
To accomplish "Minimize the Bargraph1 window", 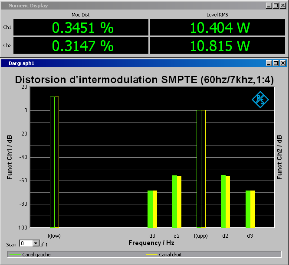I will coord(269,63).
